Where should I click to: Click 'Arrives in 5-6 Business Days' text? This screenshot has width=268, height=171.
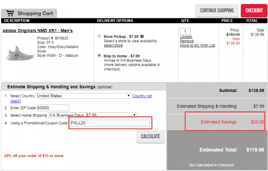coord(127,61)
